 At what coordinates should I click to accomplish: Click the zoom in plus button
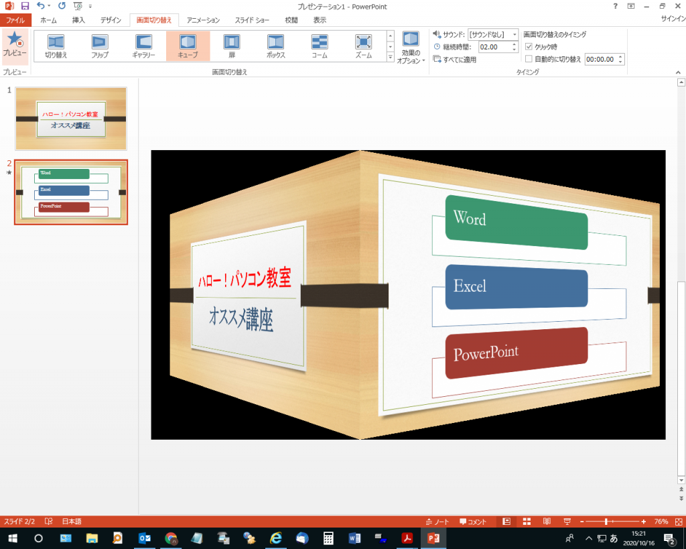point(644,522)
